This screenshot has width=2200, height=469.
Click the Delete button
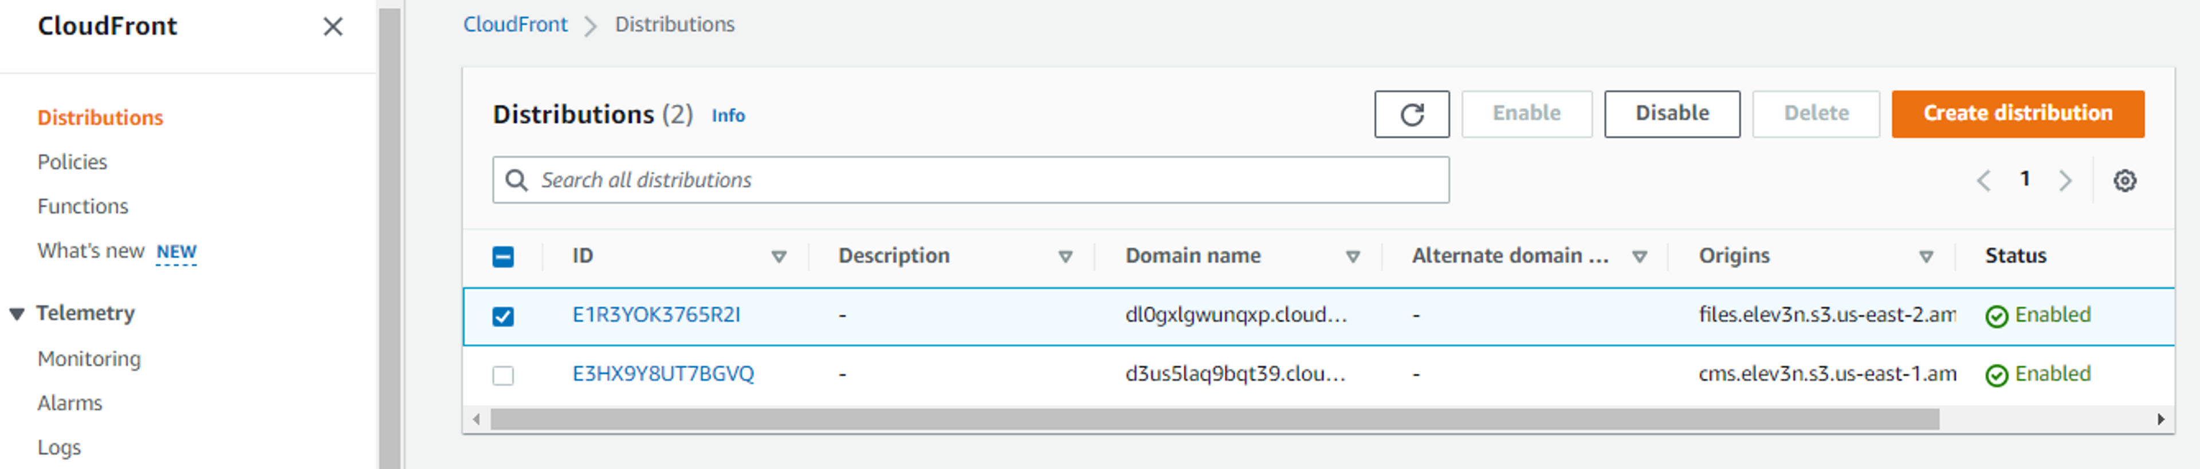pyautogui.click(x=1816, y=114)
